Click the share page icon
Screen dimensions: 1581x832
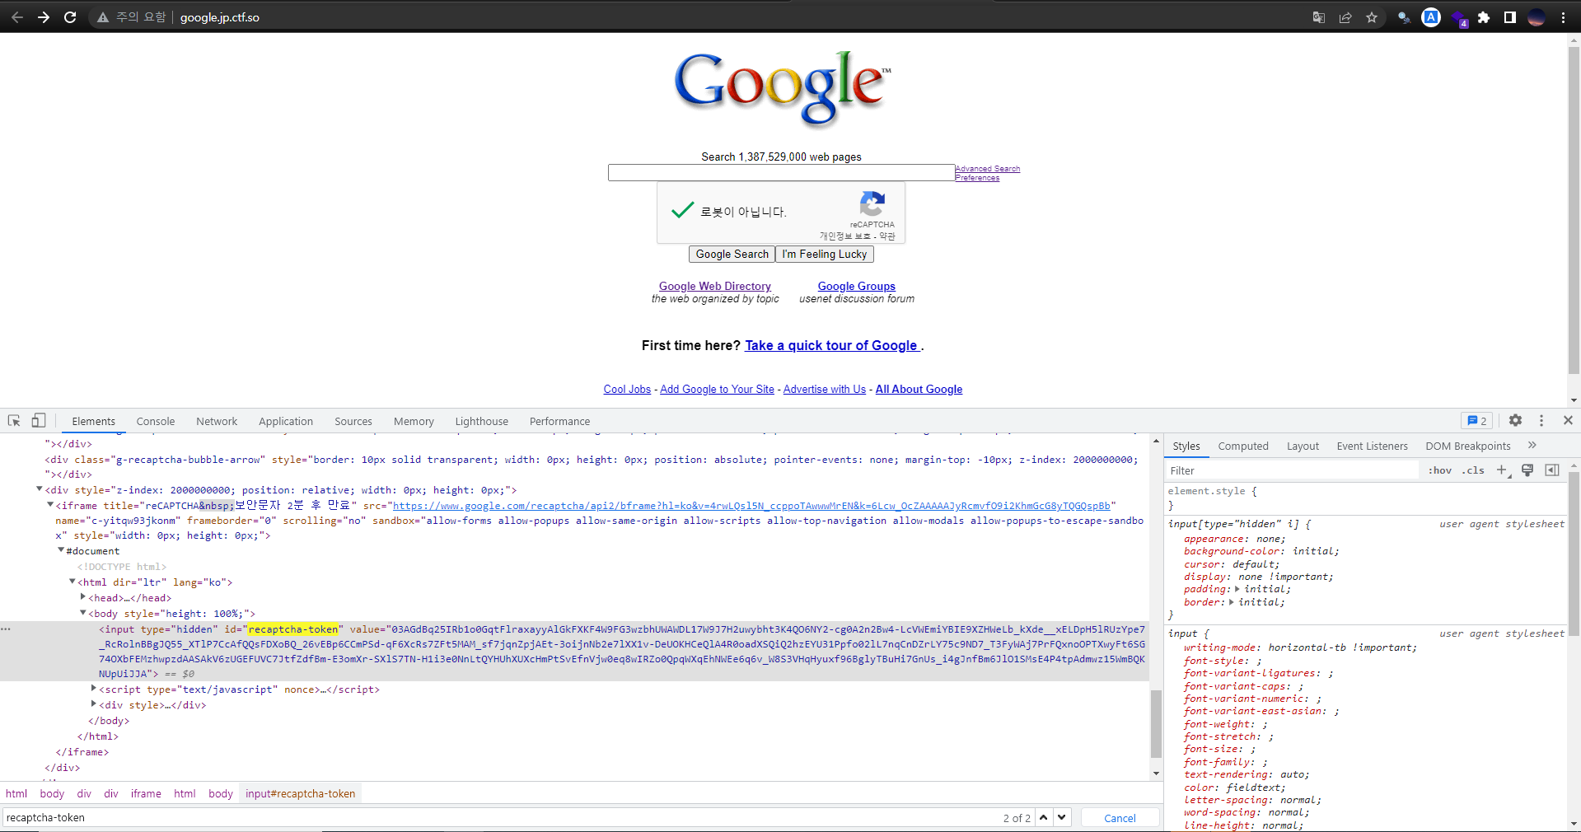[x=1345, y=17]
